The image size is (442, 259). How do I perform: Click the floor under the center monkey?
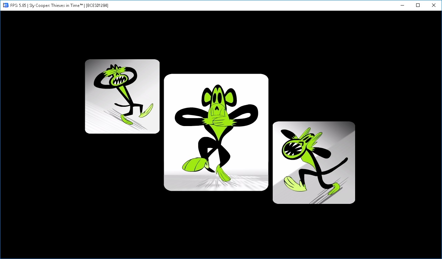216,182
